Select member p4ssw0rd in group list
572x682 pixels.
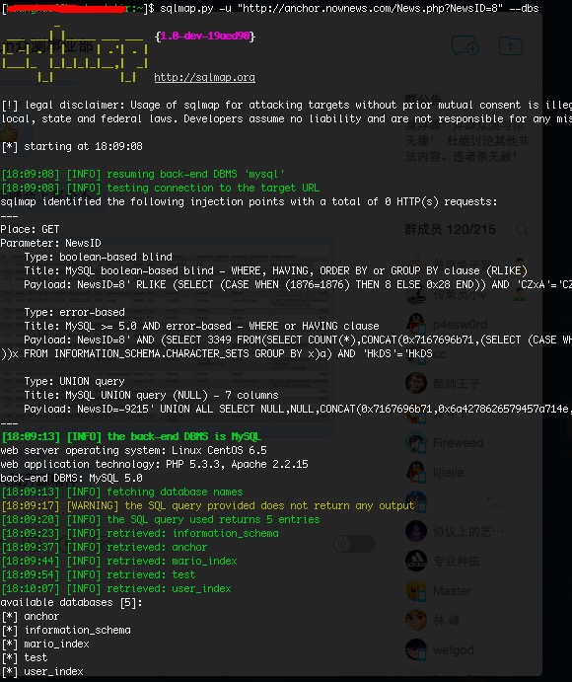tap(460, 325)
